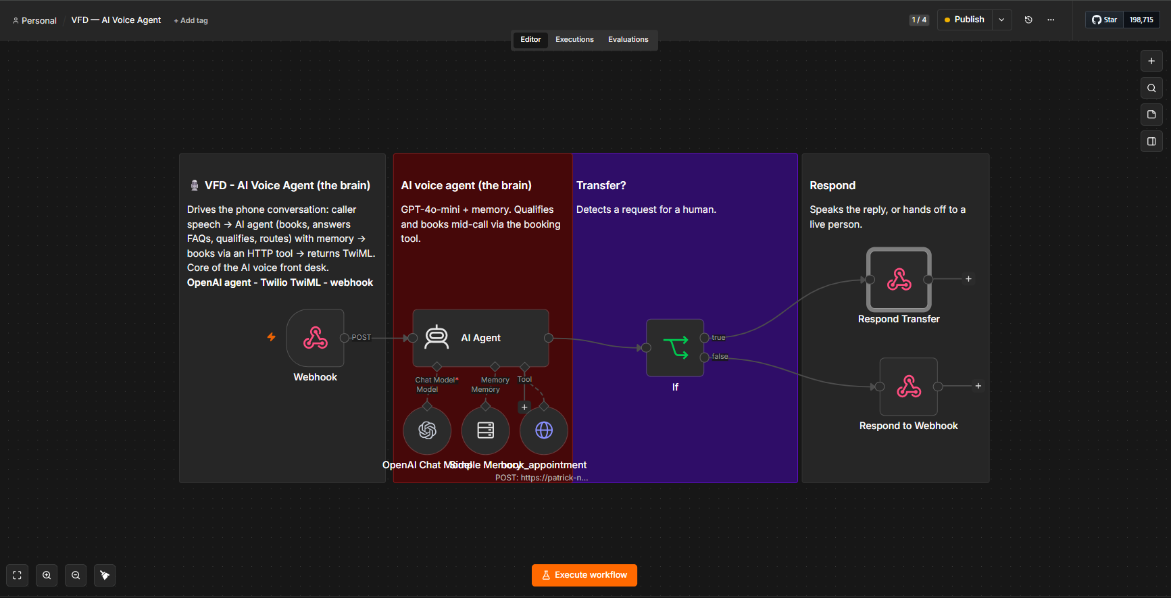Click the 'Detects a request for a human.' text

pos(646,209)
